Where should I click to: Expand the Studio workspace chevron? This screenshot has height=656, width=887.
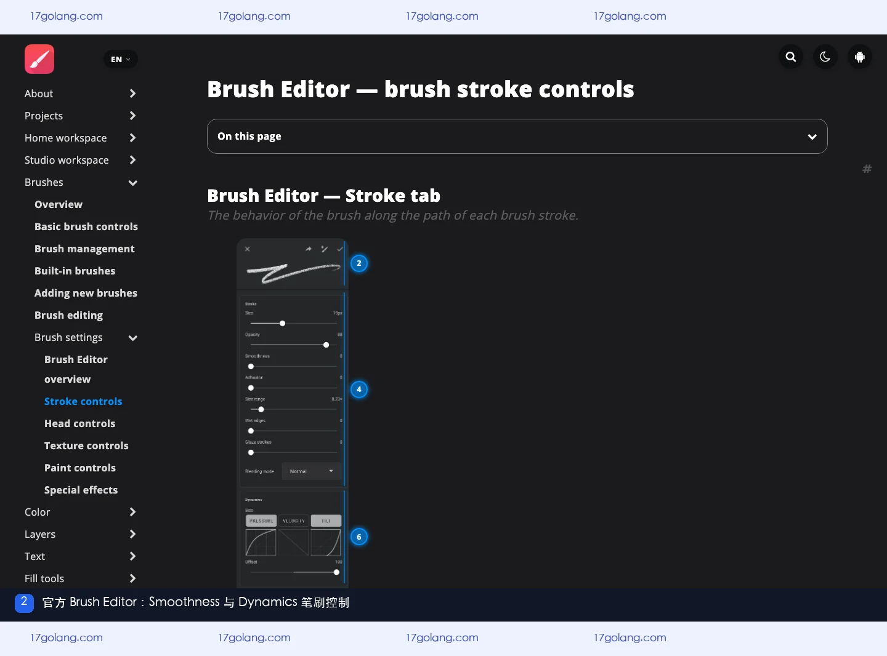point(132,160)
